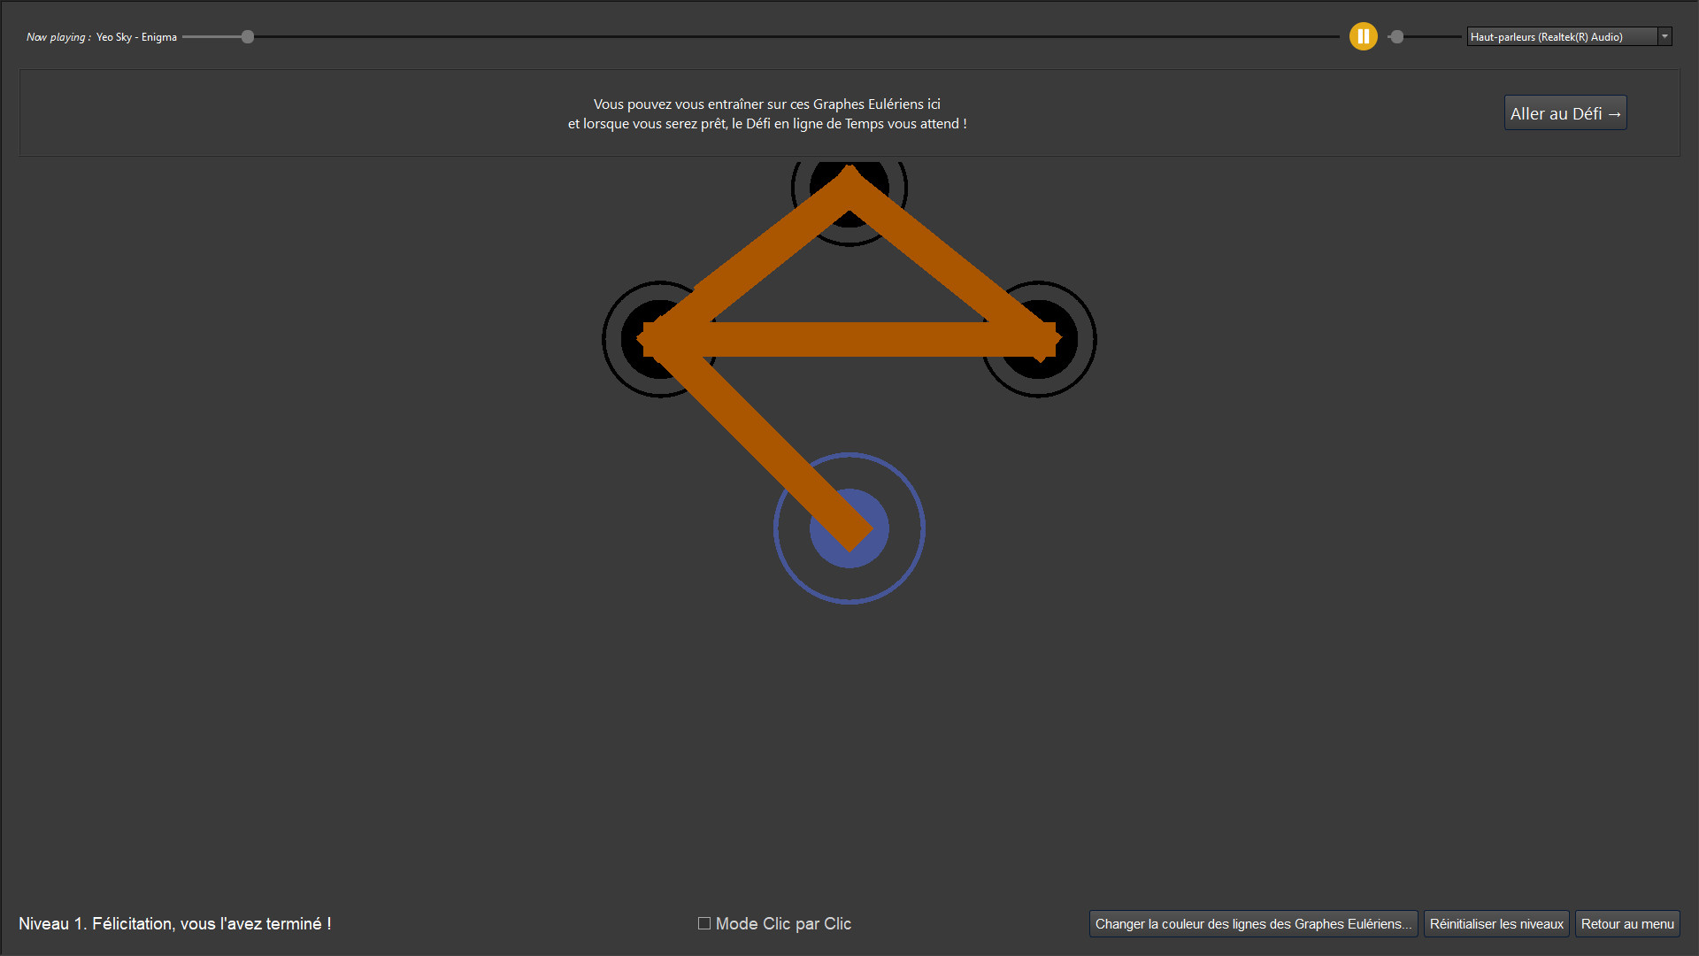The width and height of the screenshot is (1699, 956).
Task: Reset levels with Réinitialiser les niveaux
Action: point(1495,923)
